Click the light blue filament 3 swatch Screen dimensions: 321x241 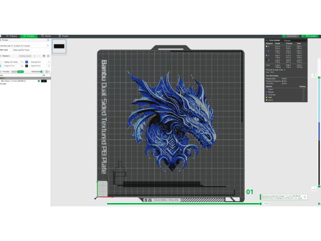1,66
